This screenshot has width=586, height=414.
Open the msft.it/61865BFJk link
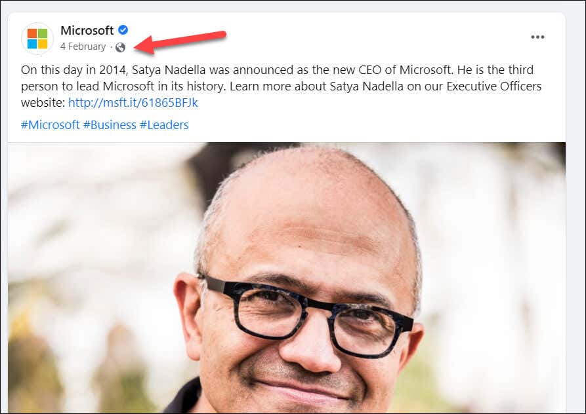click(x=133, y=103)
